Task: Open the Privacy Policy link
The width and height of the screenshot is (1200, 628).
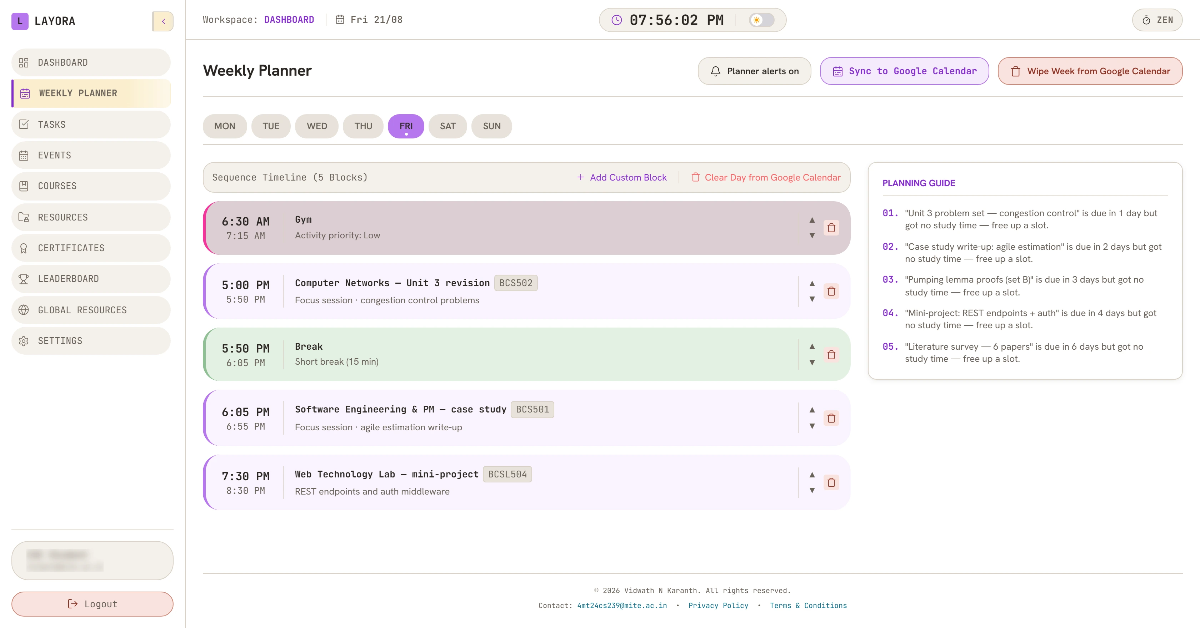Action: 718,605
